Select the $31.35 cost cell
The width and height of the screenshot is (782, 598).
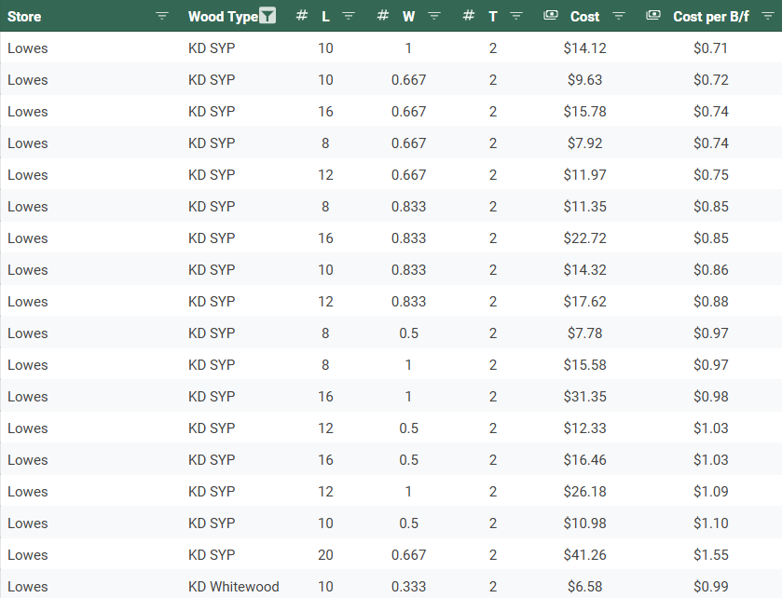click(585, 397)
